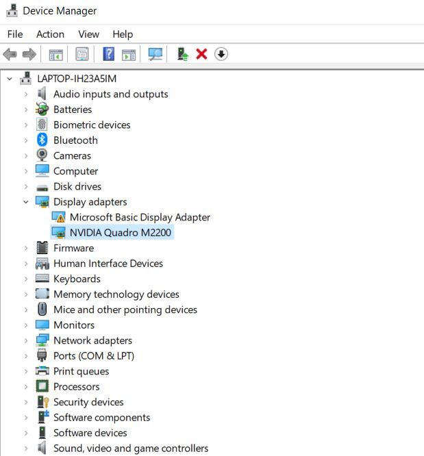Open the View menu
424x456 pixels.
pyautogui.click(x=89, y=34)
